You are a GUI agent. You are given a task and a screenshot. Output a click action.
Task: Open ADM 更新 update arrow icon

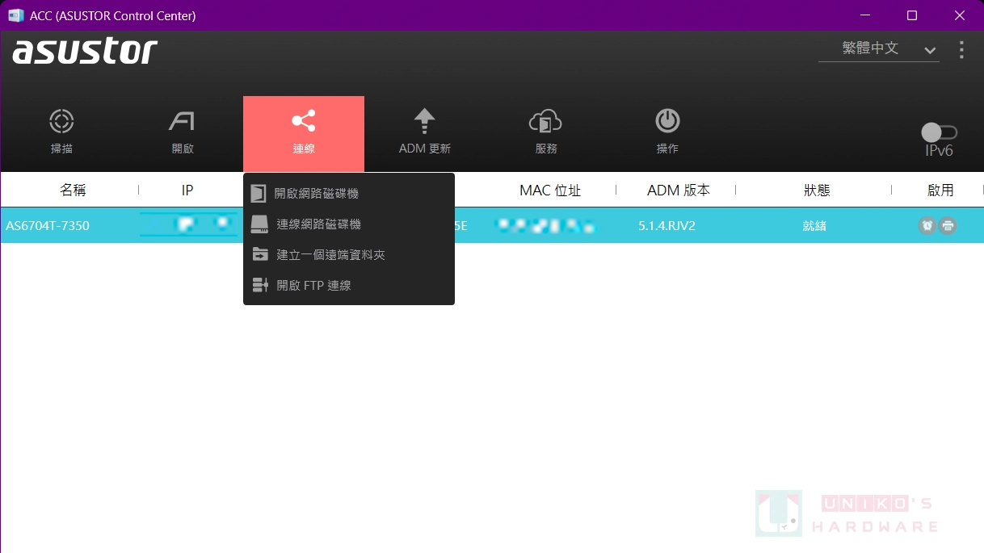click(x=424, y=121)
